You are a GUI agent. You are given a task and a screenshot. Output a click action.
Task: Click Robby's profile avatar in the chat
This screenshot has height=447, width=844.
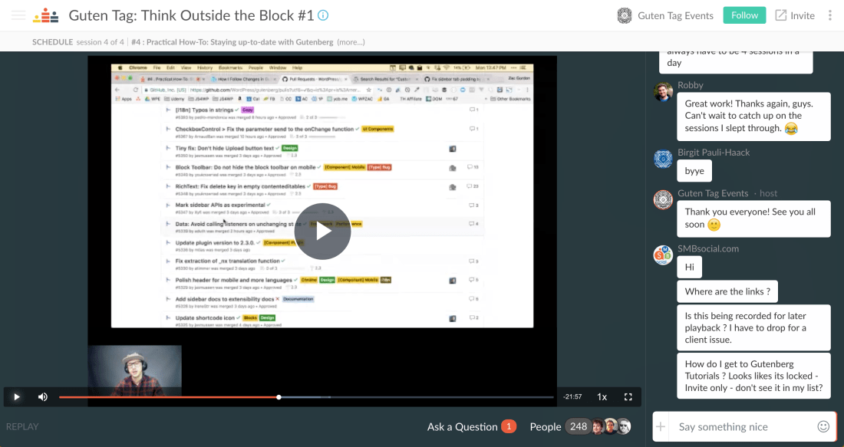click(662, 91)
